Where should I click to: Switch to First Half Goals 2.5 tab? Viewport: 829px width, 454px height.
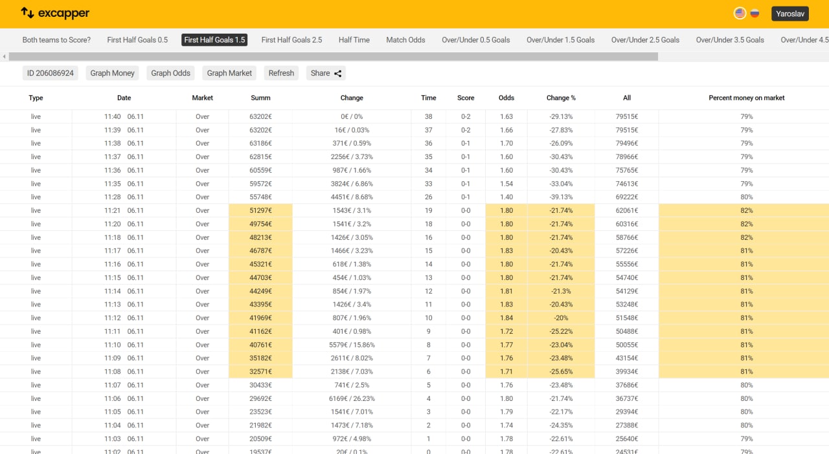pos(291,40)
